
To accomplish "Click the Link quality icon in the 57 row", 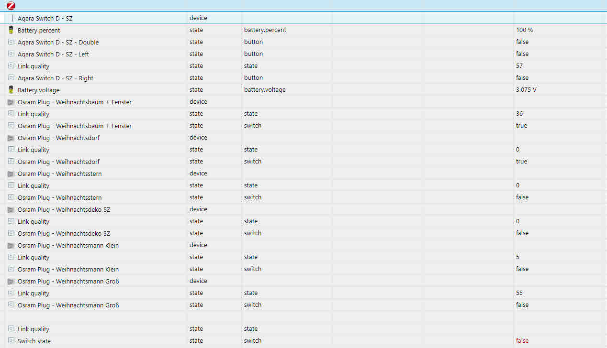I will point(11,66).
